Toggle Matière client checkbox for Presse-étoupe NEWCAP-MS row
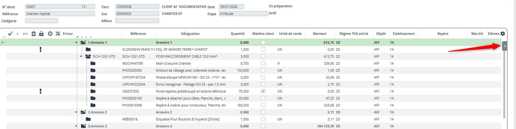The image size is (516, 129). 263,77
